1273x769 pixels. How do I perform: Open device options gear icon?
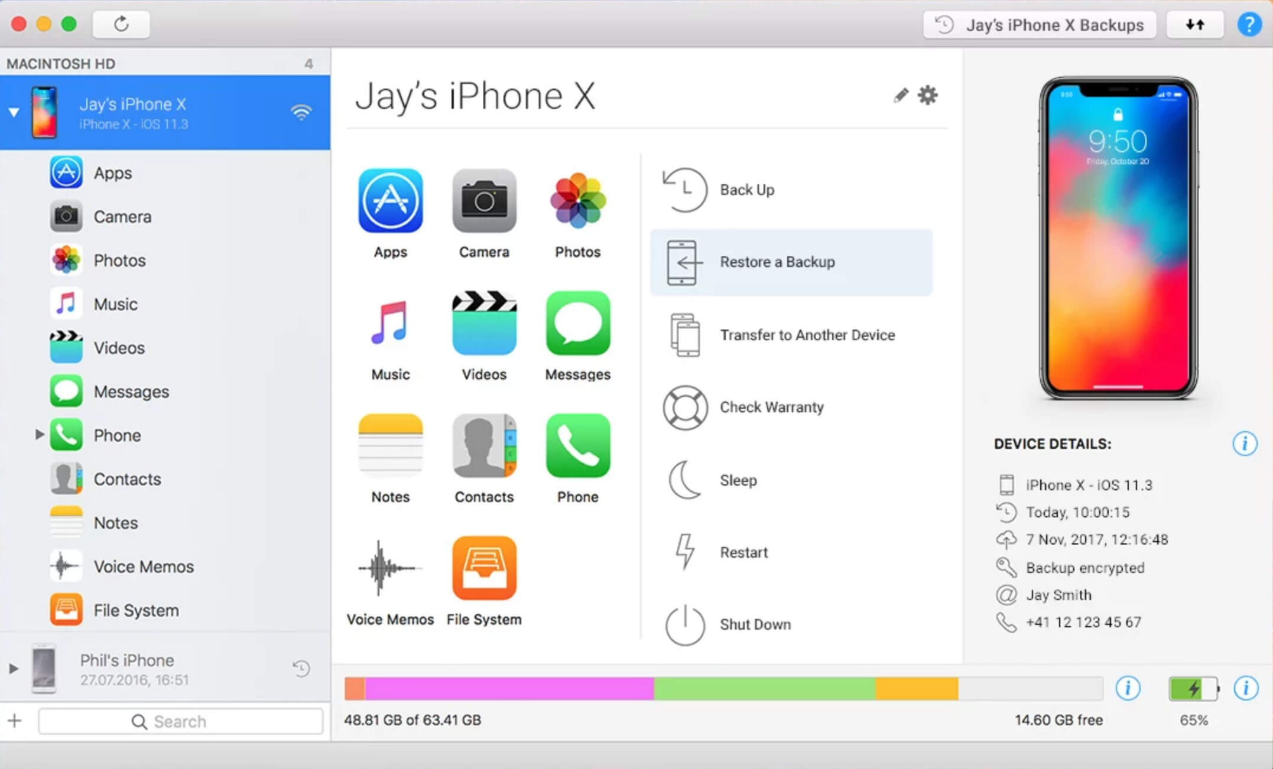(x=927, y=95)
